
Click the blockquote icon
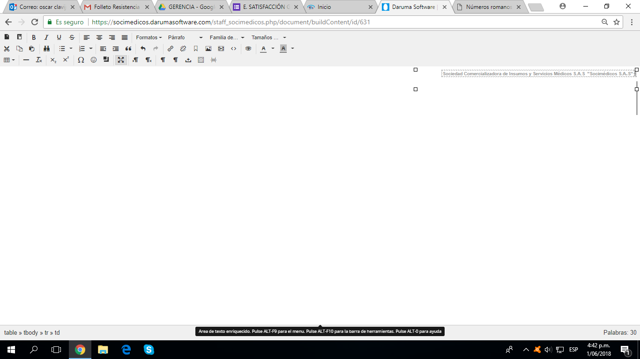[x=128, y=49]
